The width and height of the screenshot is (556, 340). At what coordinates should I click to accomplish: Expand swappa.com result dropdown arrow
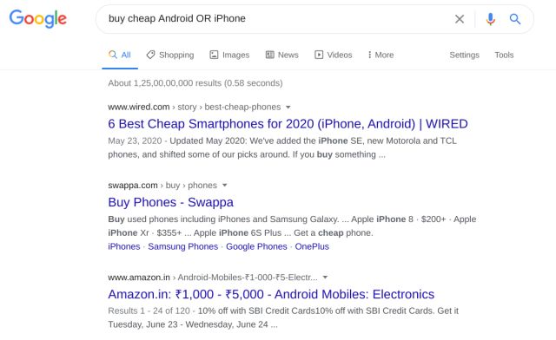coord(224,186)
